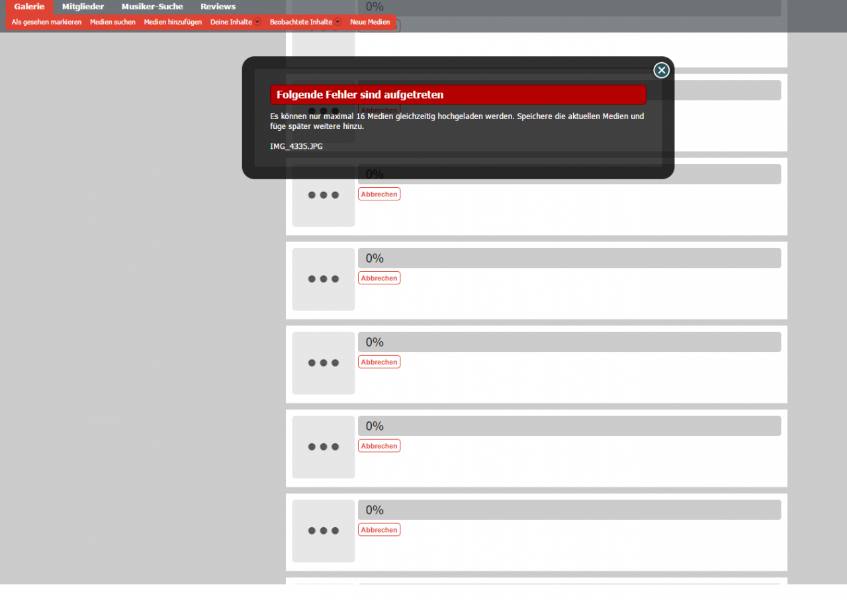Click the three-dot thumbnail placeholder just below the dialog

point(324,195)
